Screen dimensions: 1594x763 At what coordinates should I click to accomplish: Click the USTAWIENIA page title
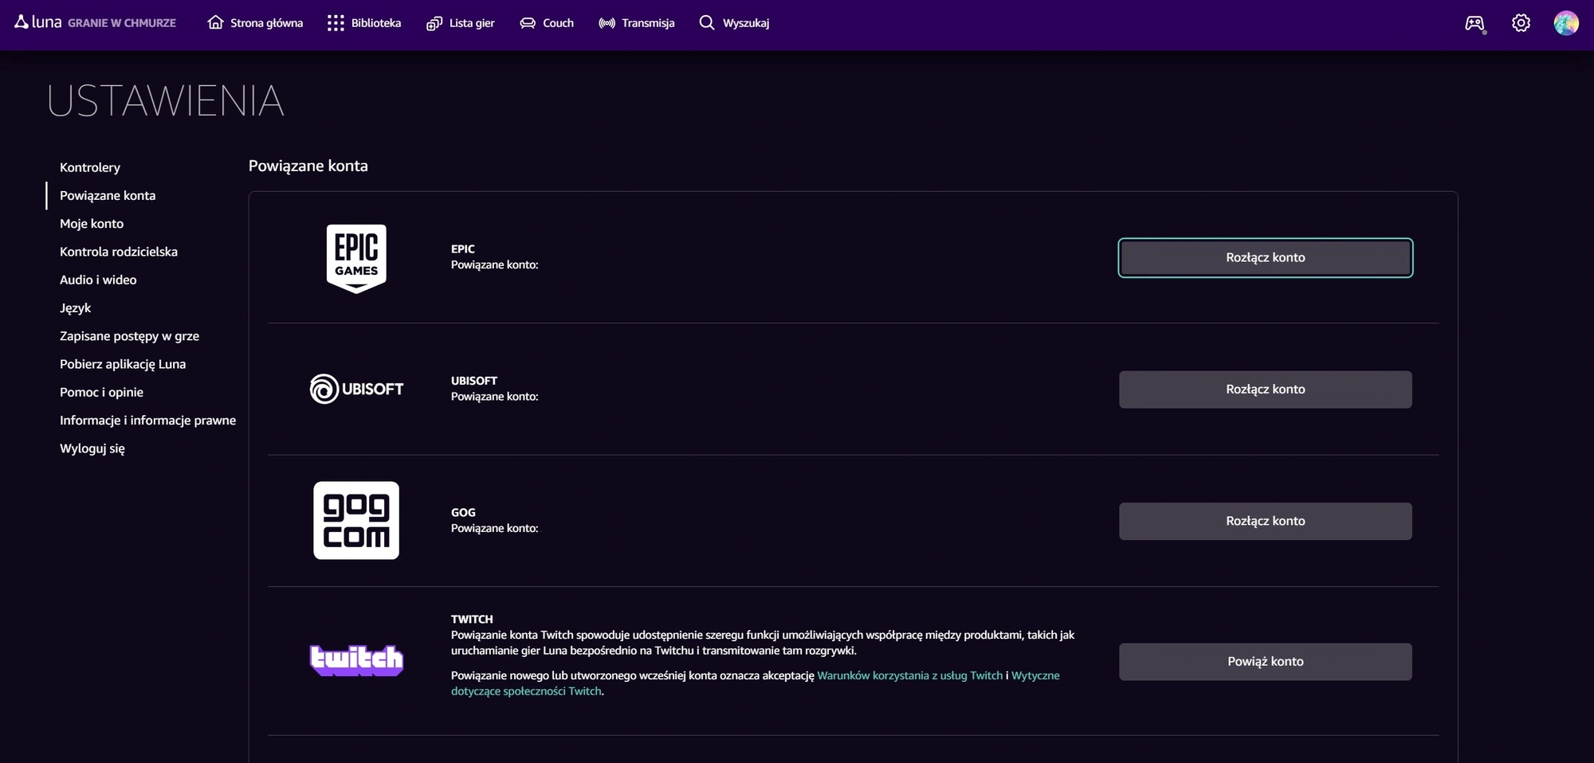click(x=166, y=101)
